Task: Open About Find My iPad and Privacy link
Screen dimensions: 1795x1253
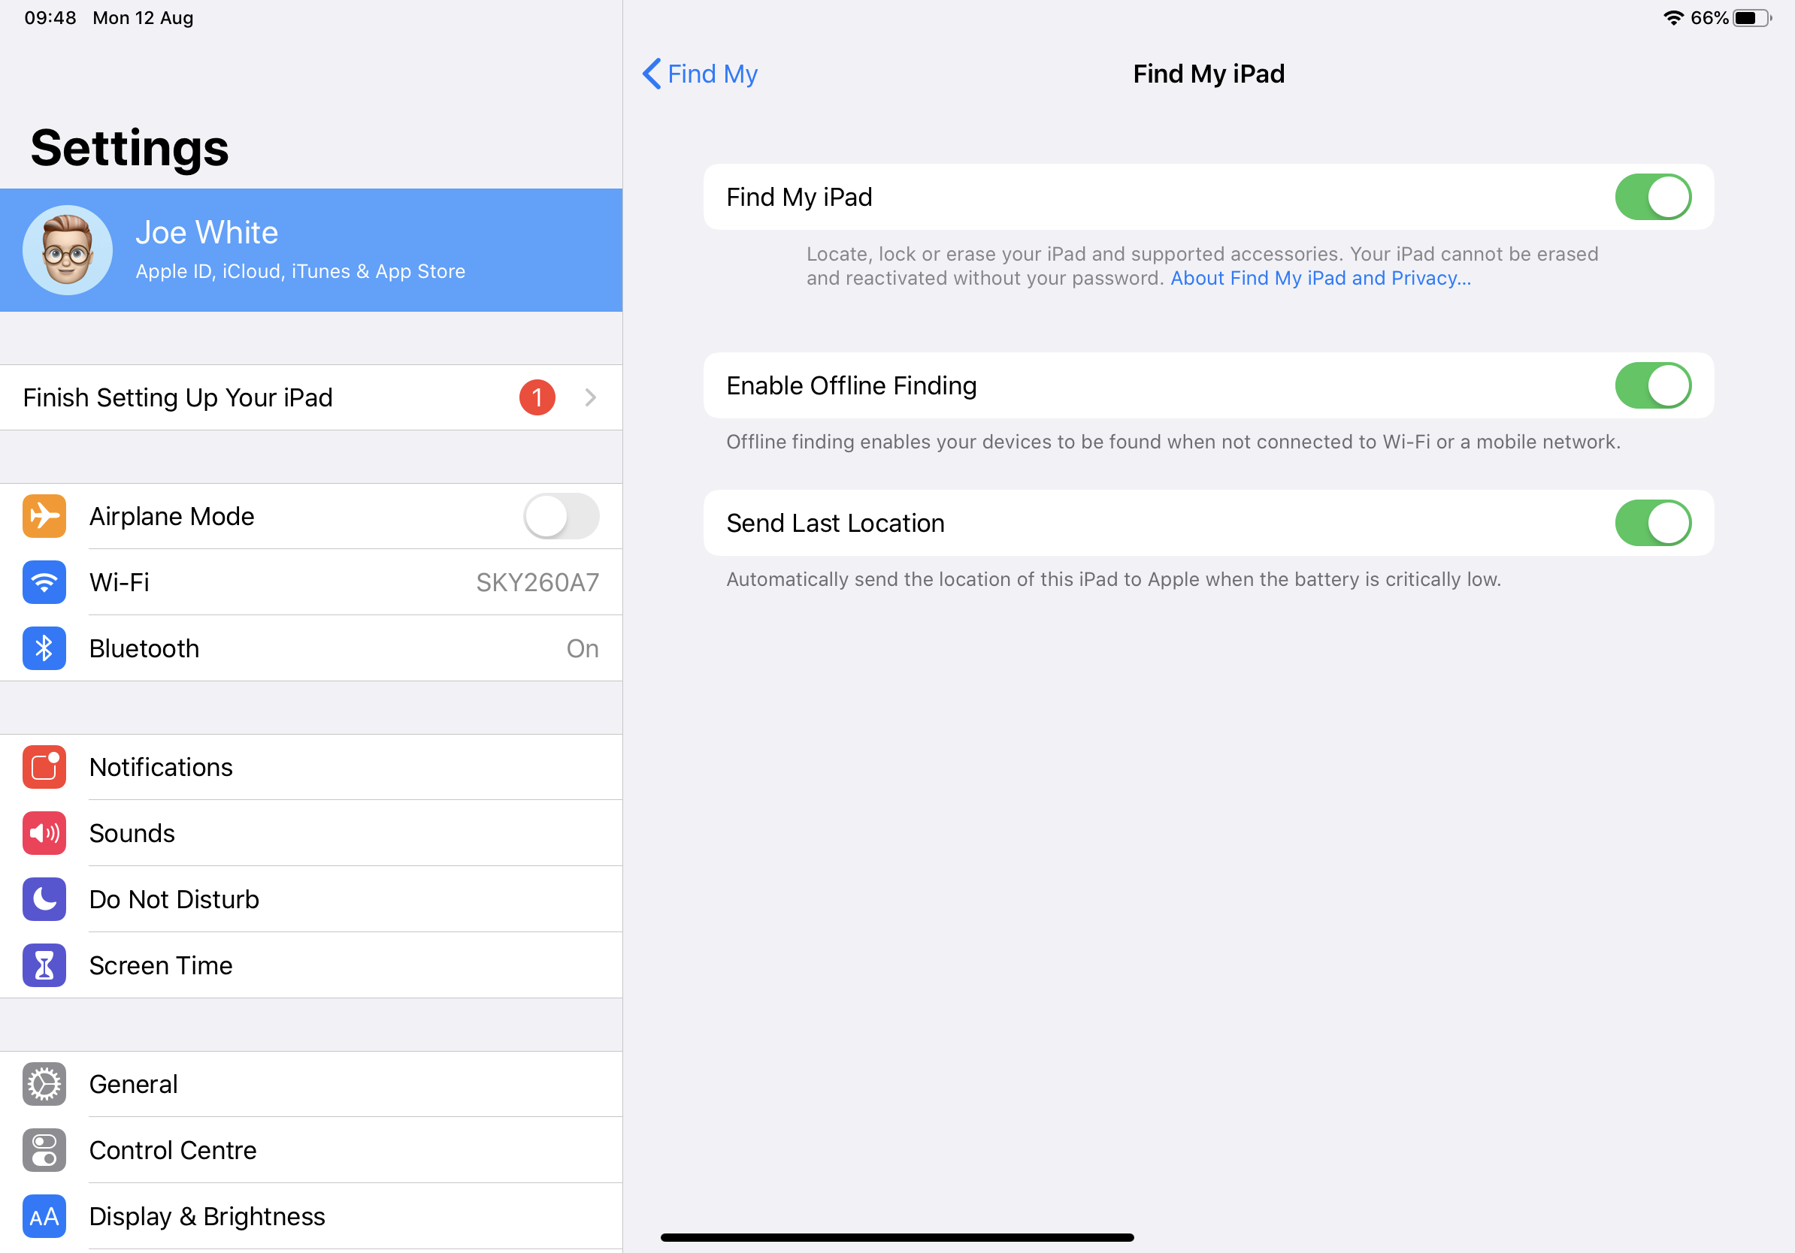Action: point(1321,278)
